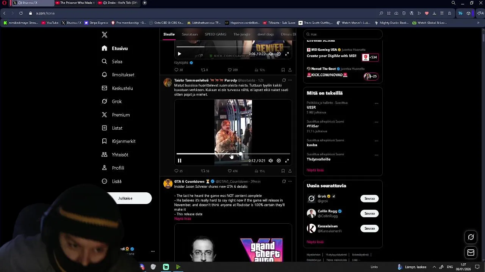Click the Hae search field
The image size is (485, 272).
click(343, 34)
